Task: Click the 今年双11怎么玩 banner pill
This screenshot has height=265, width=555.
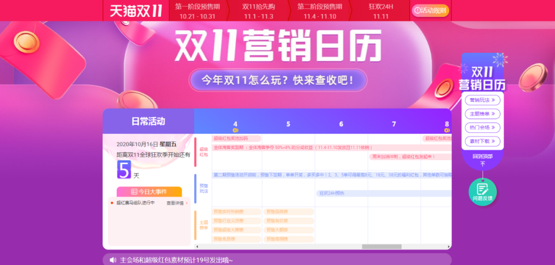Action: pyautogui.click(x=277, y=80)
